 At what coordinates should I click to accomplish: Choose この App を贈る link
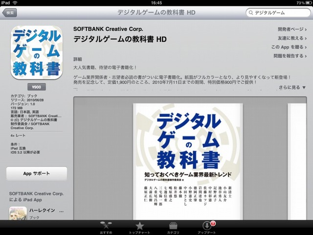[289, 47]
